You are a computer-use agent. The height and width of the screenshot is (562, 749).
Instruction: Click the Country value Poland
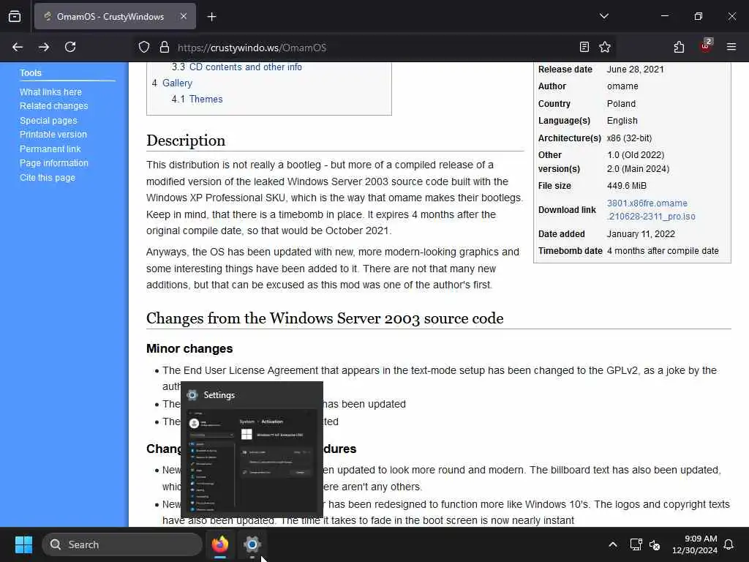tap(621, 104)
